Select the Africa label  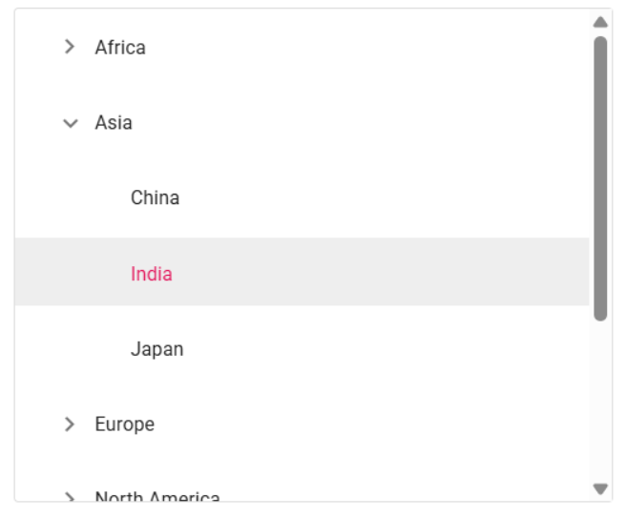coord(120,47)
